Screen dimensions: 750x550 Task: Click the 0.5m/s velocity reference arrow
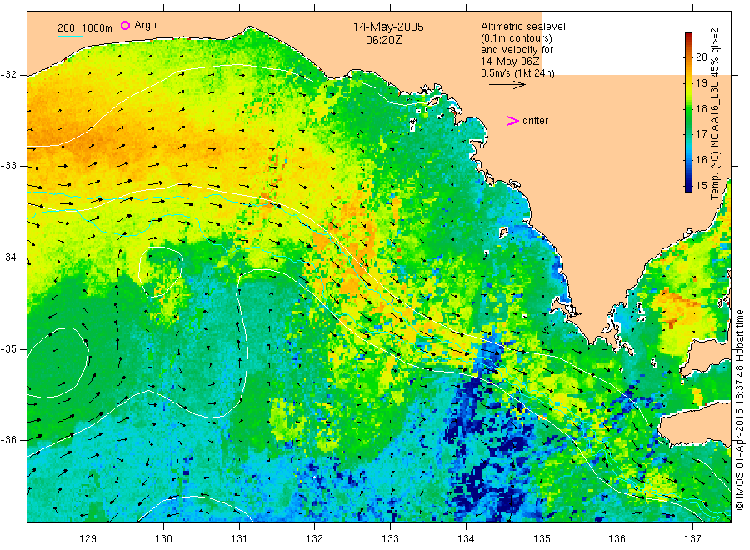click(x=507, y=85)
